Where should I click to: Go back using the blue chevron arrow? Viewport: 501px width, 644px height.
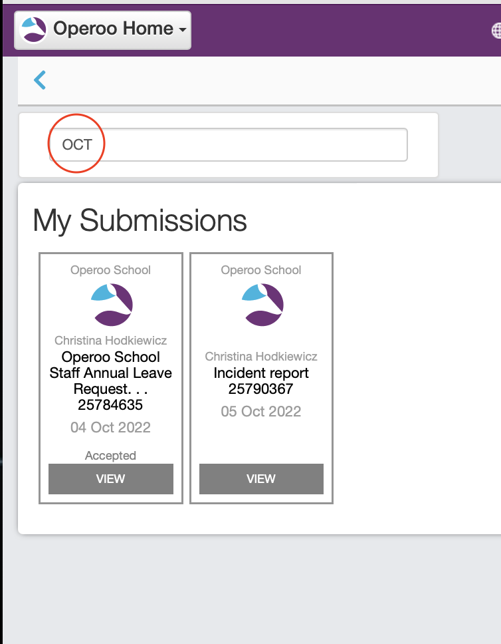[x=40, y=80]
